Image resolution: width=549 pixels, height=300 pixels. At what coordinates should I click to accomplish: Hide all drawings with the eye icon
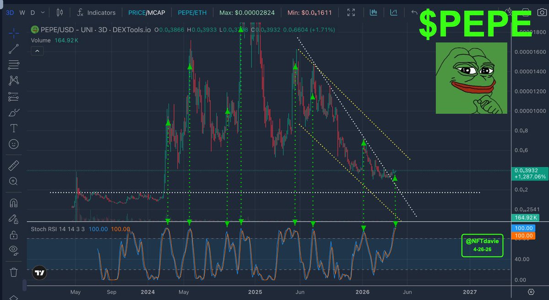click(x=14, y=251)
